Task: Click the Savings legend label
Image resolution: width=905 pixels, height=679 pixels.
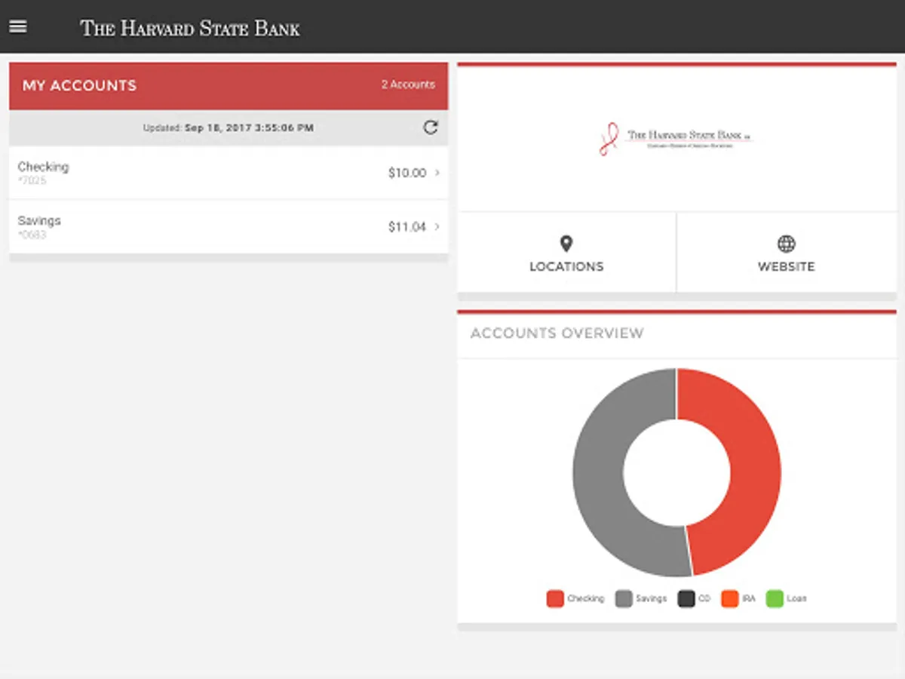Action: (x=652, y=599)
